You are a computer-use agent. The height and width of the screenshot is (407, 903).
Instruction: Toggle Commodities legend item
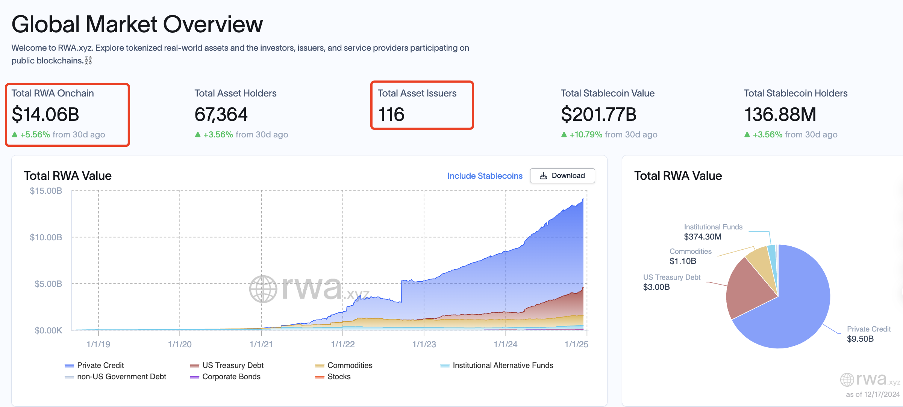[x=350, y=365]
